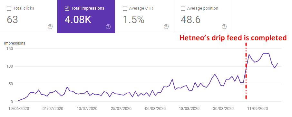Enable the Total clicks checkbox
The height and width of the screenshot is (117, 292).
coord(9,8)
